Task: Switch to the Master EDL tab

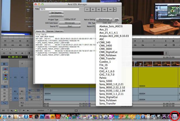Action: tap(40, 31)
